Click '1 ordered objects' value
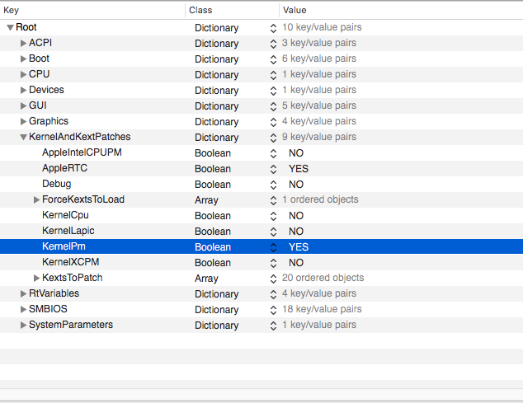523x403 pixels. tap(320, 199)
